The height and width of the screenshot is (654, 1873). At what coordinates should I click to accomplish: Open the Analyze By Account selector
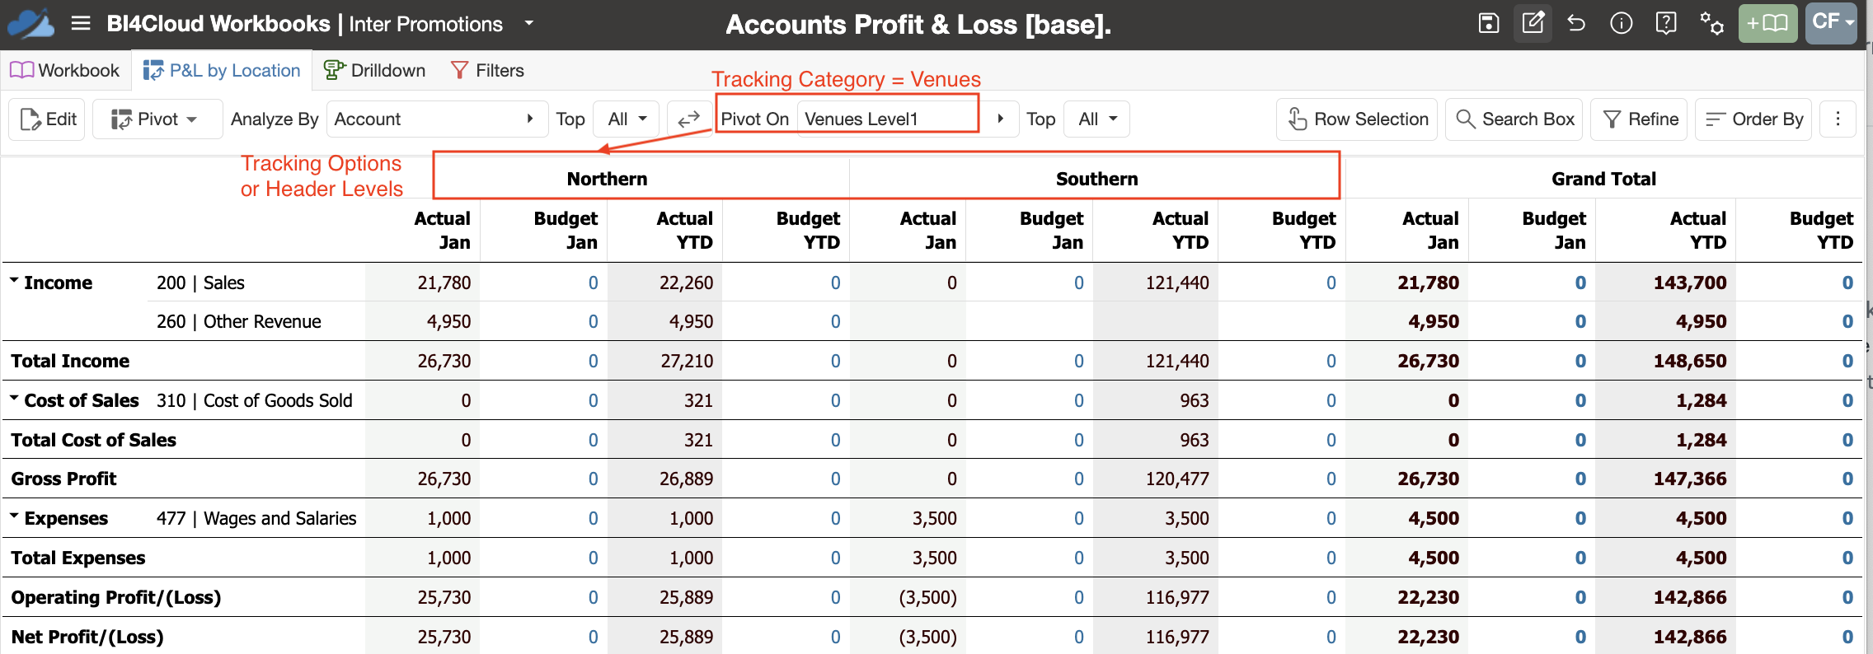pyautogui.click(x=437, y=119)
